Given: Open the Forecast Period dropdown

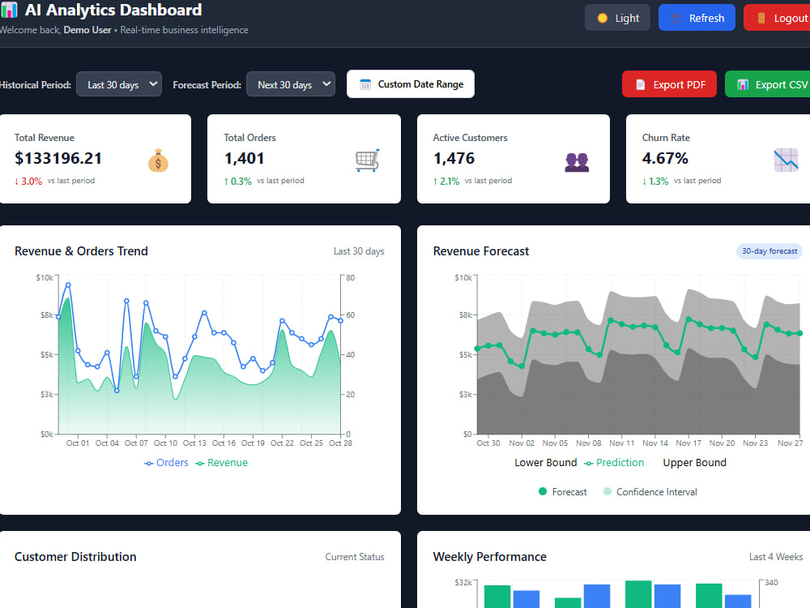Looking at the screenshot, I should 290,84.
